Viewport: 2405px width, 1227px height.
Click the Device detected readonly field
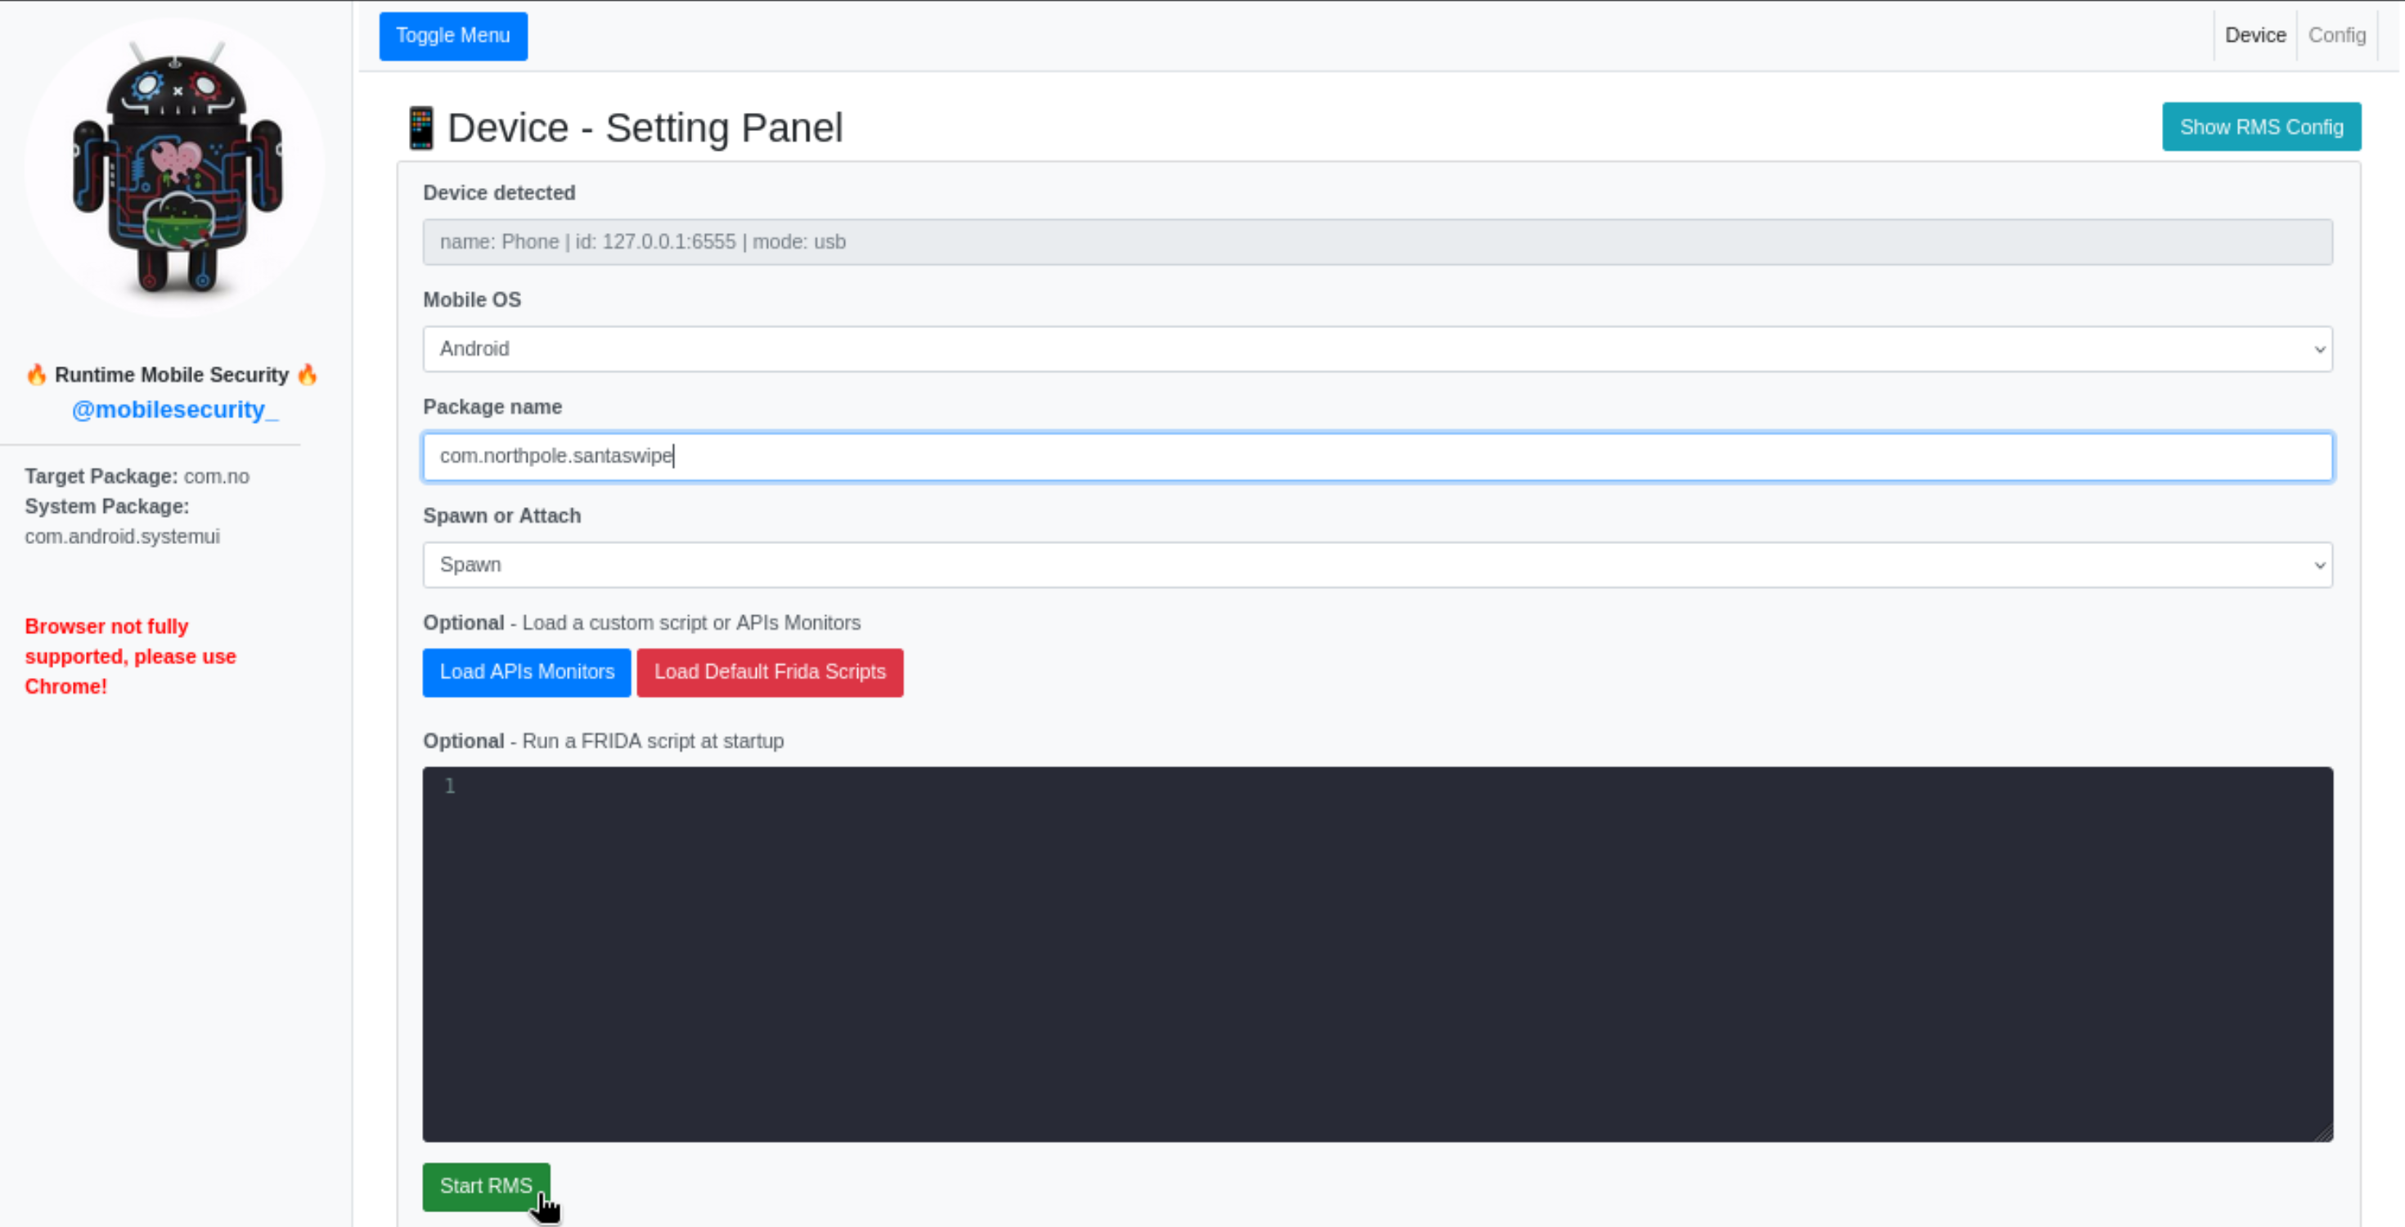click(1376, 242)
